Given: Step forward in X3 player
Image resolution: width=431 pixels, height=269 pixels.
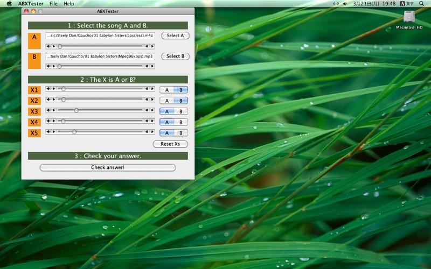Looking at the screenshot, I should pyautogui.click(x=152, y=110).
